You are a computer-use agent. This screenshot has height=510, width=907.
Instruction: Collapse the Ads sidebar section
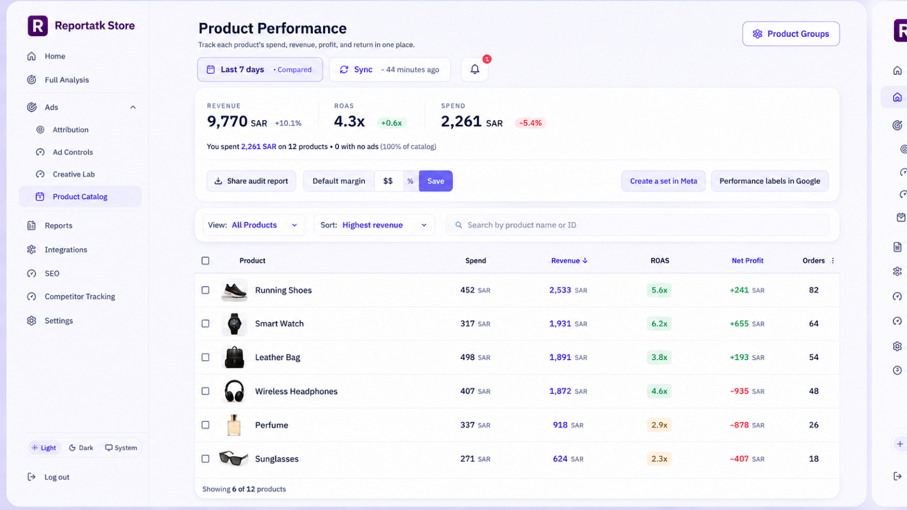pyautogui.click(x=133, y=107)
